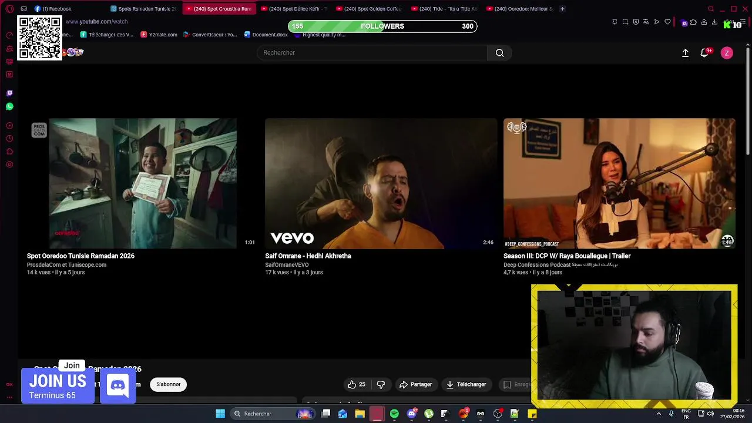The height and width of the screenshot is (423, 752).
Task: Click the translate page icon
Action: pos(646,22)
